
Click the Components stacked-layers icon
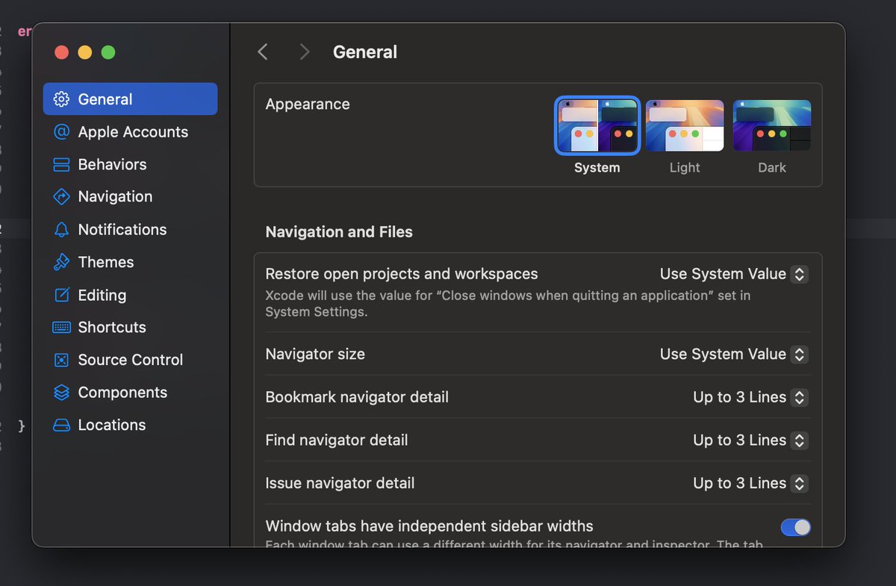[x=62, y=393]
